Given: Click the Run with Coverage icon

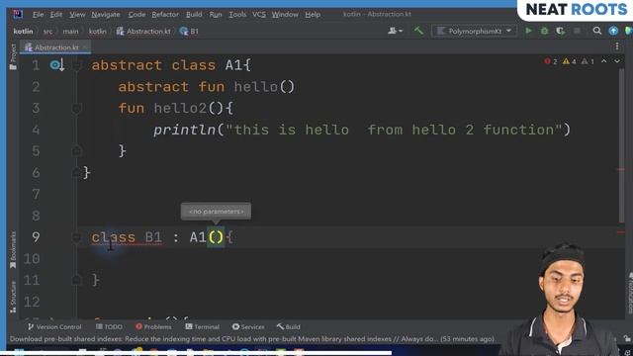Looking at the screenshot, I should pos(561,31).
